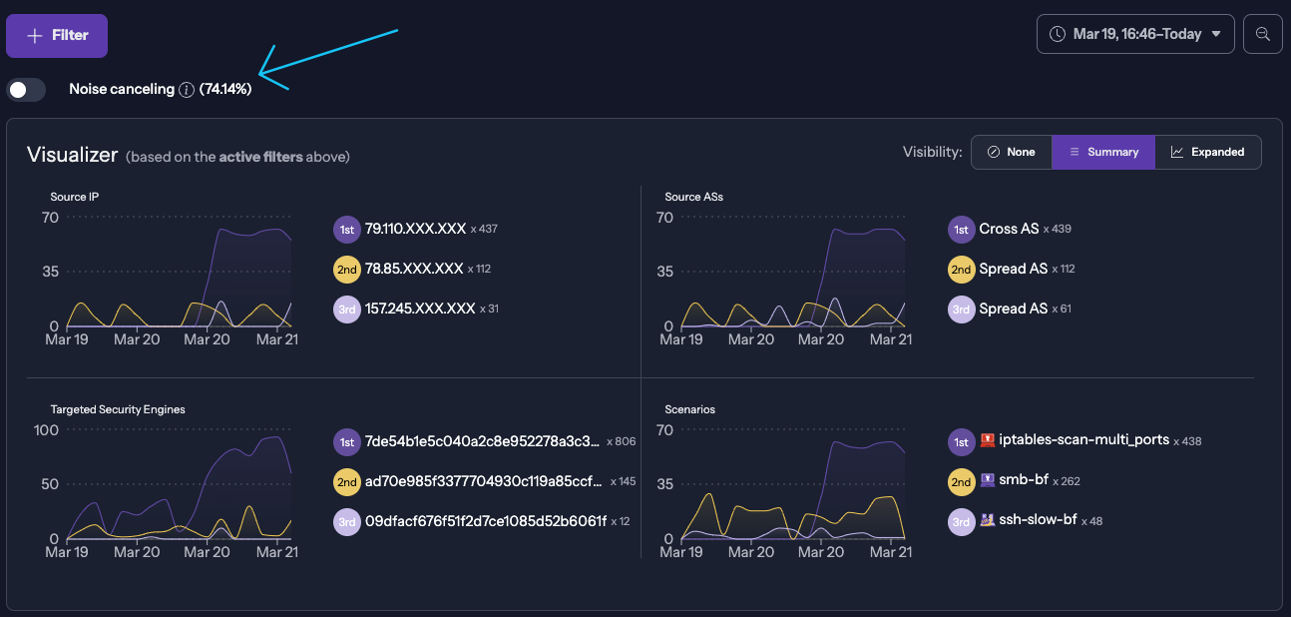Set visibility to None

(x=1011, y=152)
